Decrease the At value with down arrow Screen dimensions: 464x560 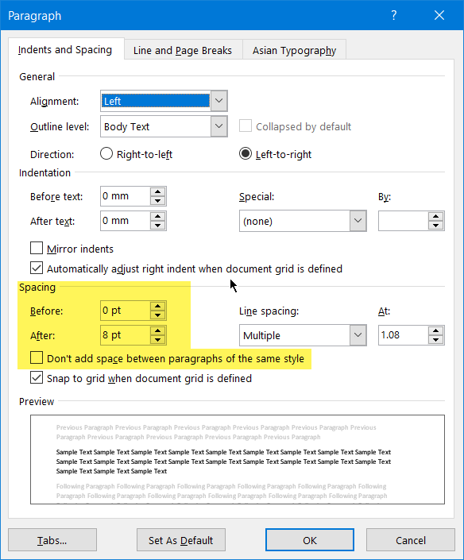pyautogui.click(x=435, y=340)
